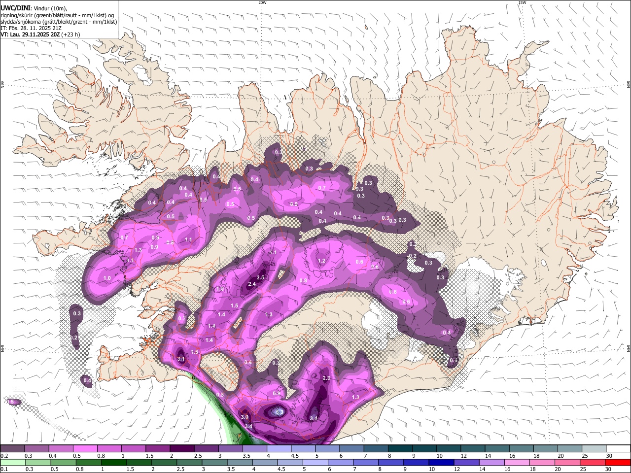Select the '2.4' precipitation value on the map

(252, 284)
